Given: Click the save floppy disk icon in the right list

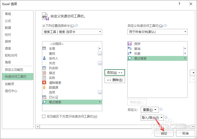Looking at the screenshot, I should 130,44.
